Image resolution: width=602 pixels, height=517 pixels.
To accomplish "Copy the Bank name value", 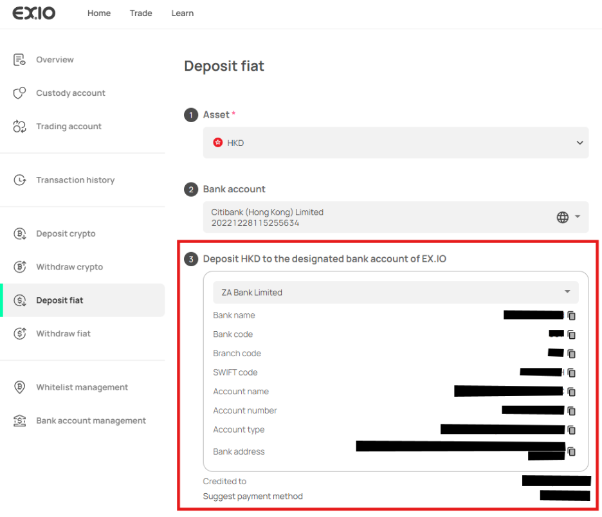I will coord(571,316).
